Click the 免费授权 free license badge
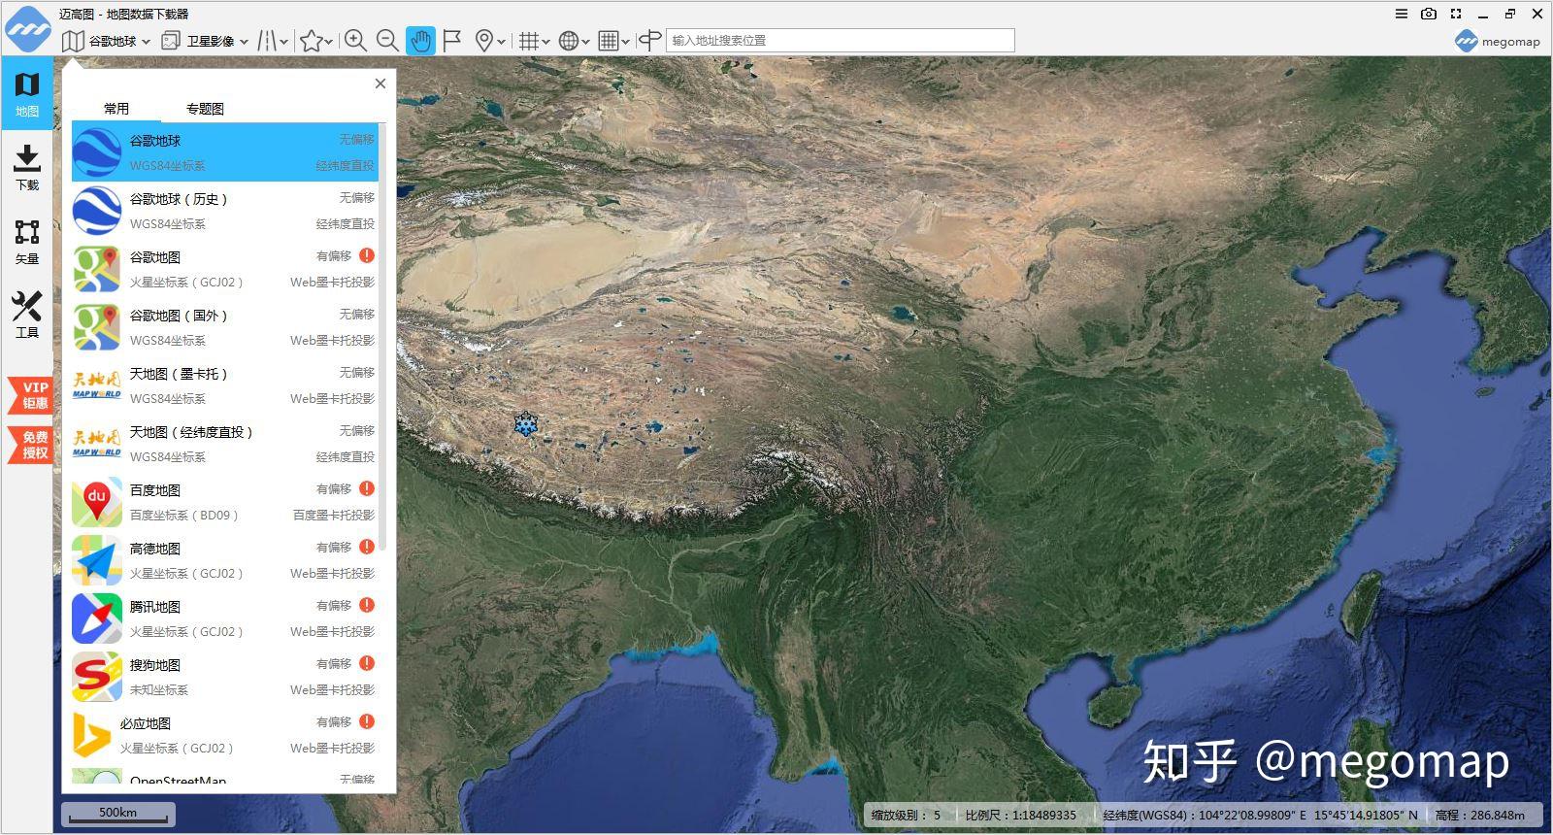The image size is (1553, 835). [30, 445]
